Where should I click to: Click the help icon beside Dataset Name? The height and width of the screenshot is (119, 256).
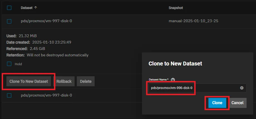(x=173, y=80)
